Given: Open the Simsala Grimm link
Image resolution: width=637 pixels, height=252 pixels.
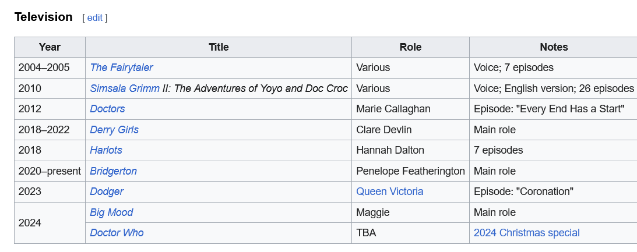Looking at the screenshot, I should tap(125, 88).
